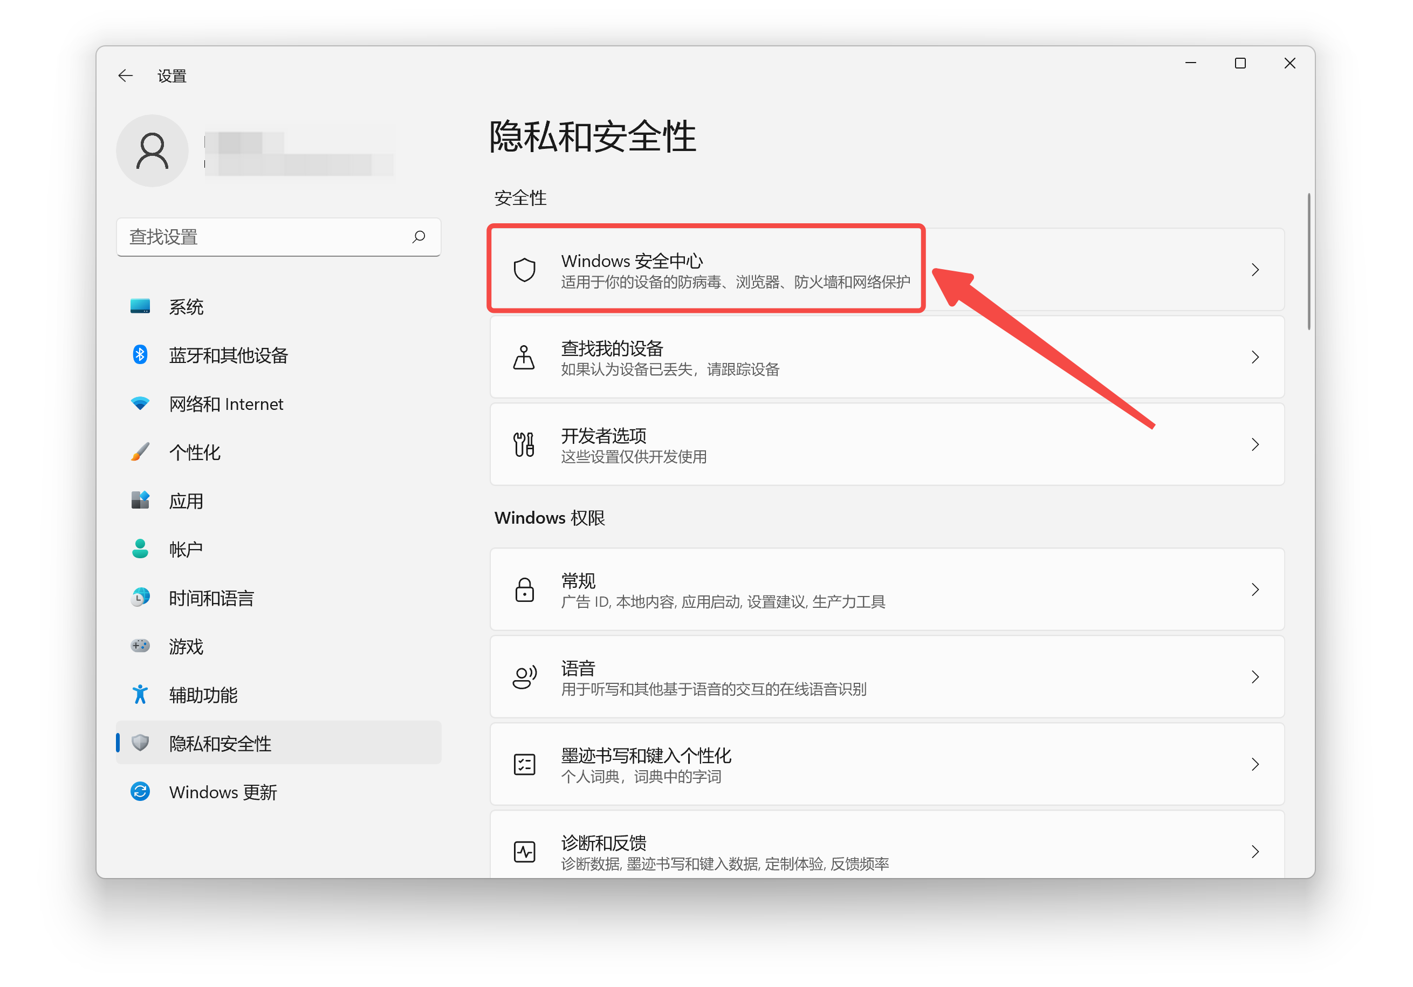
Task: Select 应用 in the sidebar
Action: click(x=279, y=501)
